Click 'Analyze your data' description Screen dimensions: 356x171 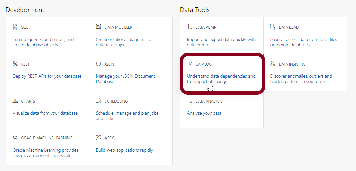coord(204,113)
